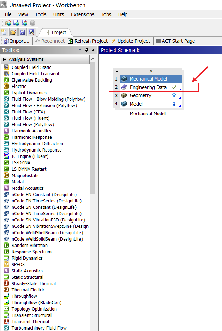This screenshot has width=222, height=331.
Task: Open the Toolbox panel options dropdown arrow
Action: 80,50
